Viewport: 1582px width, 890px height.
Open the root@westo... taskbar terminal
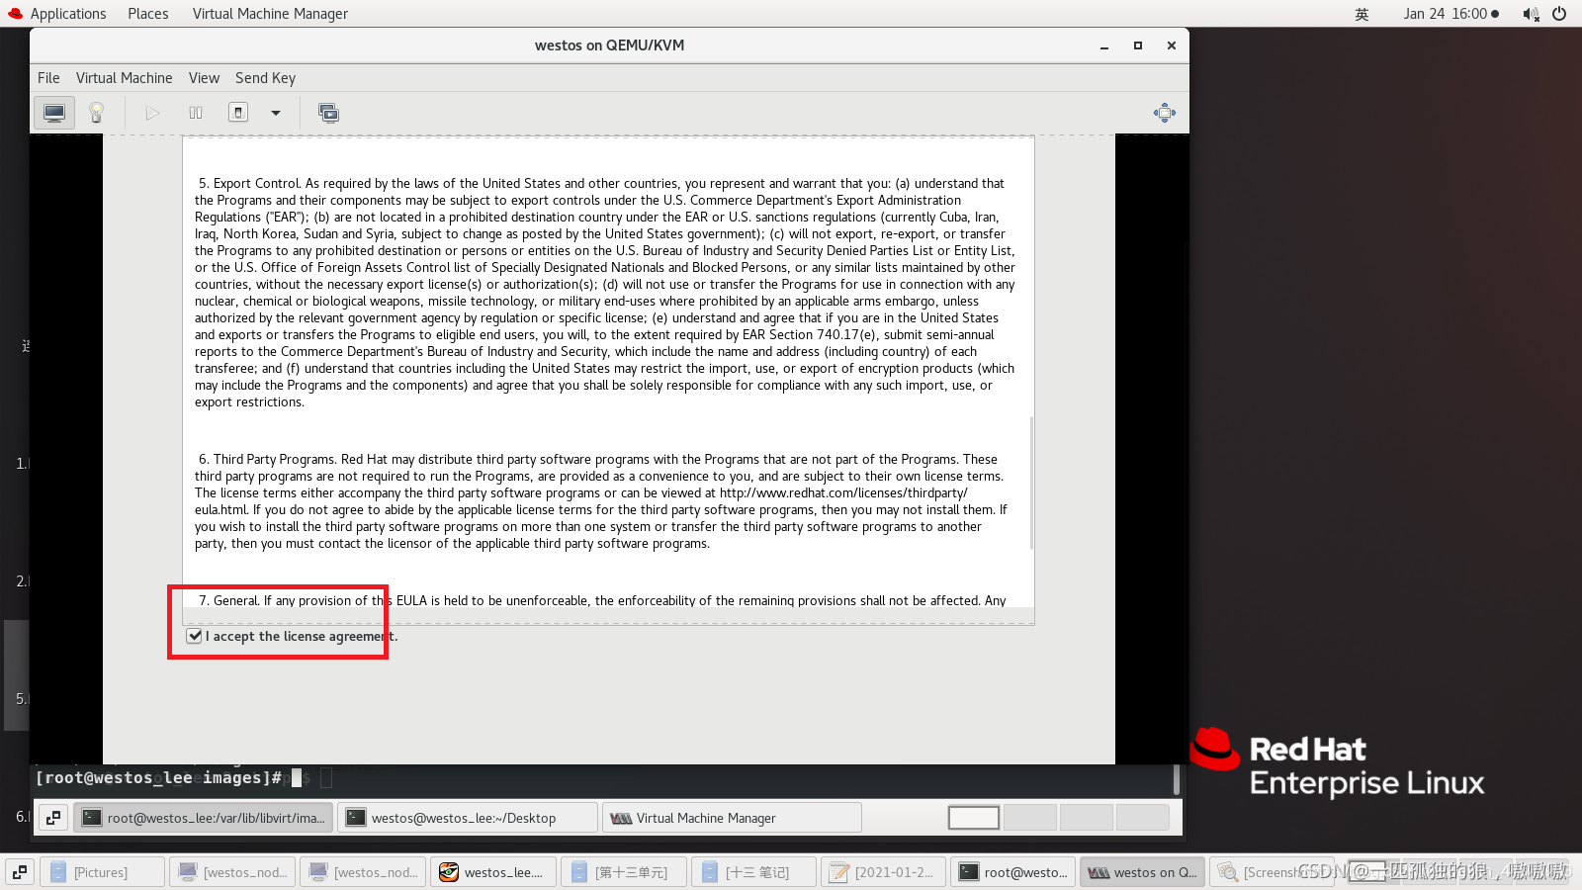coord(1014,872)
